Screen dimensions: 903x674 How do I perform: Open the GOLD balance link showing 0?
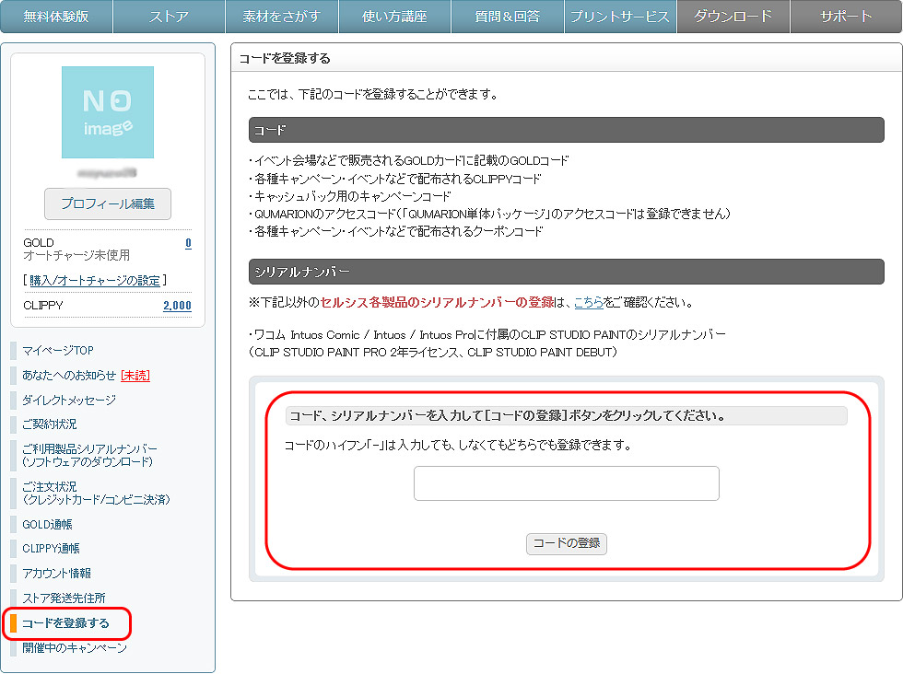[x=188, y=243]
